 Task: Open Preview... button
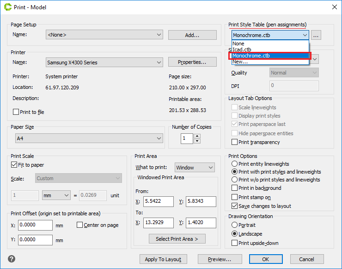pos(220,259)
